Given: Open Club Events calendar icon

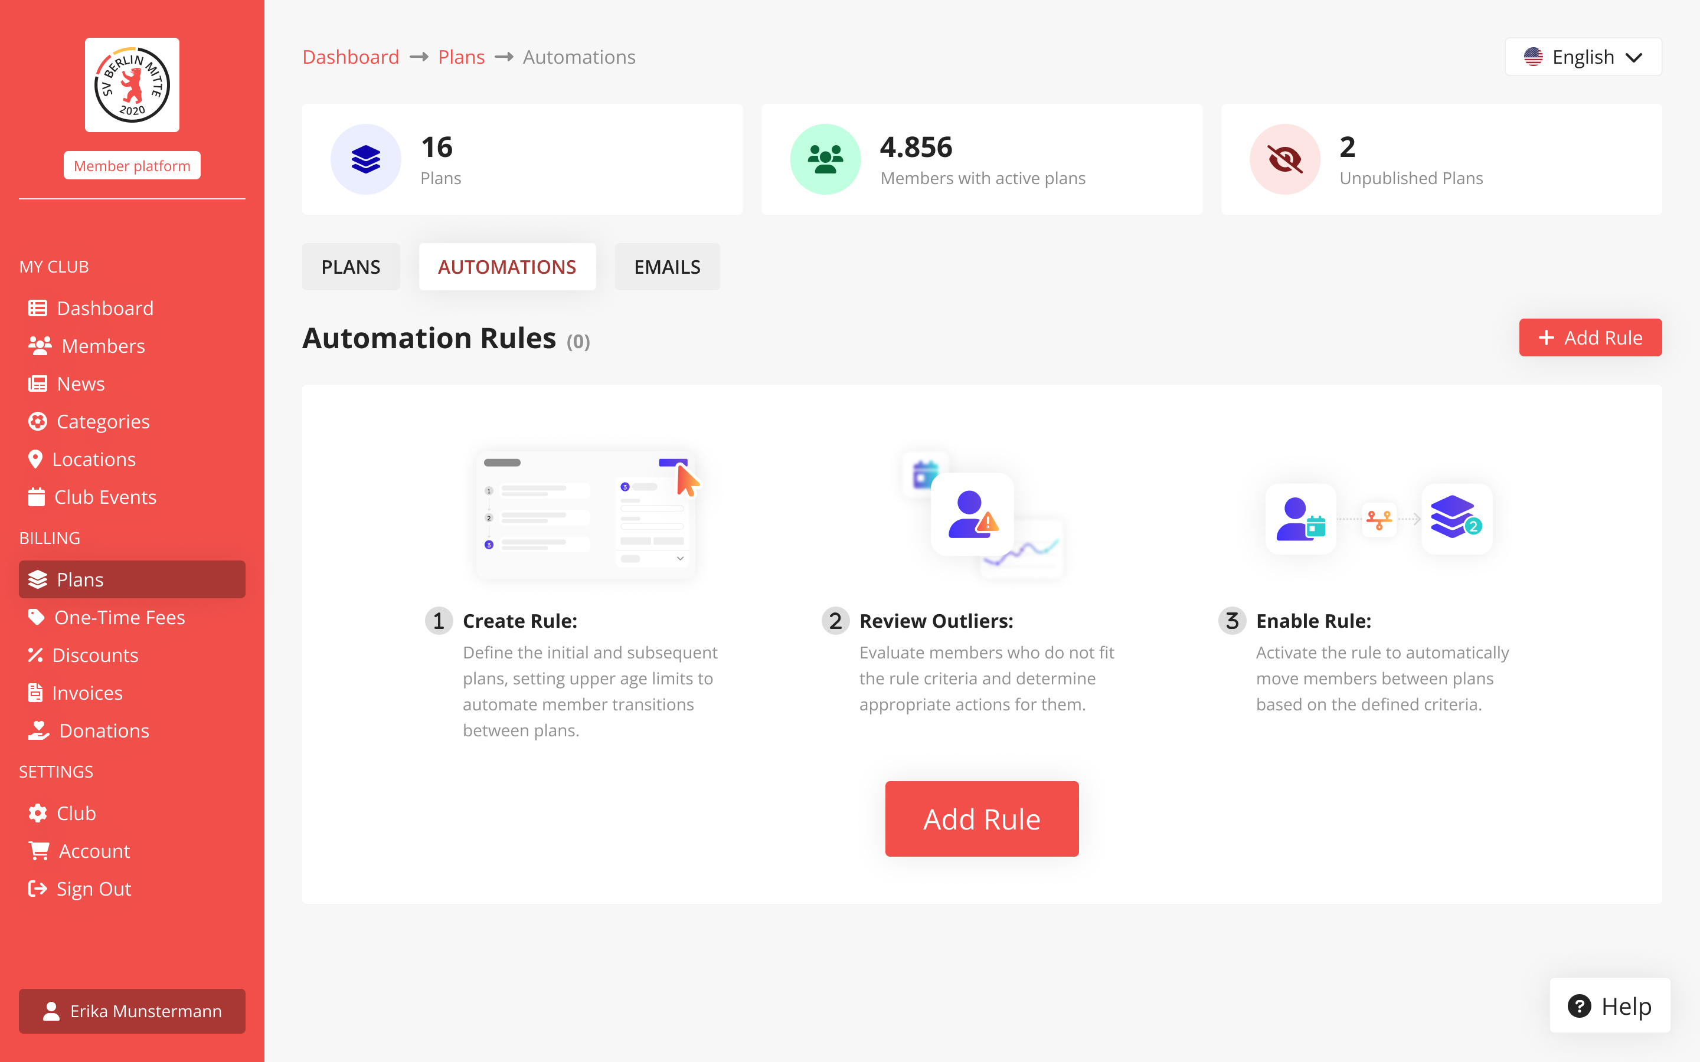Looking at the screenshot, I should click(x=37, y=497).
